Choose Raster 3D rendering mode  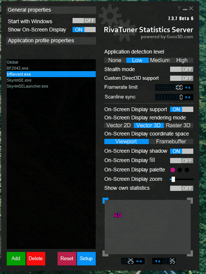click(x=178, y=125)
